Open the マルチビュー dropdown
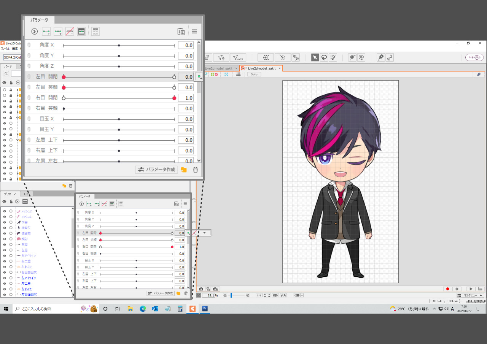The image size is (487, 344). click(471, 295)
